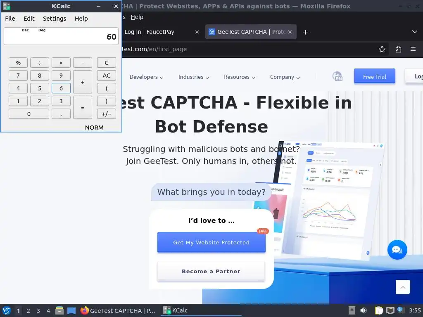This screenshot has width=423, height=317.
Task: Switch to virtual desktop 3
Action: click(x=38, y=311)
